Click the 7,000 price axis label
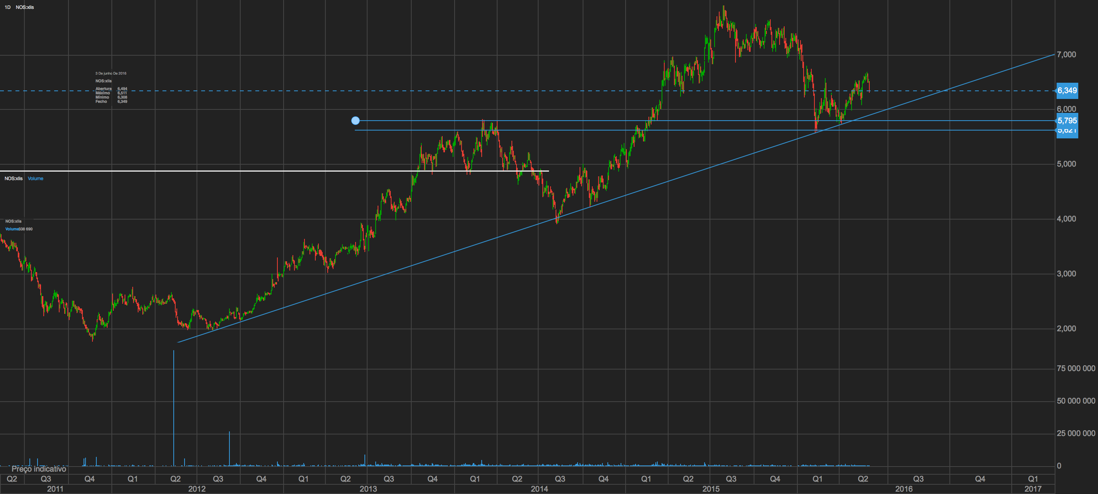This screenshot has height=494, width=1098. click(1066, 55)
